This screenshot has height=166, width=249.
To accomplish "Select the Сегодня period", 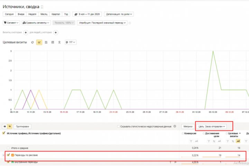I will point(9,14).
